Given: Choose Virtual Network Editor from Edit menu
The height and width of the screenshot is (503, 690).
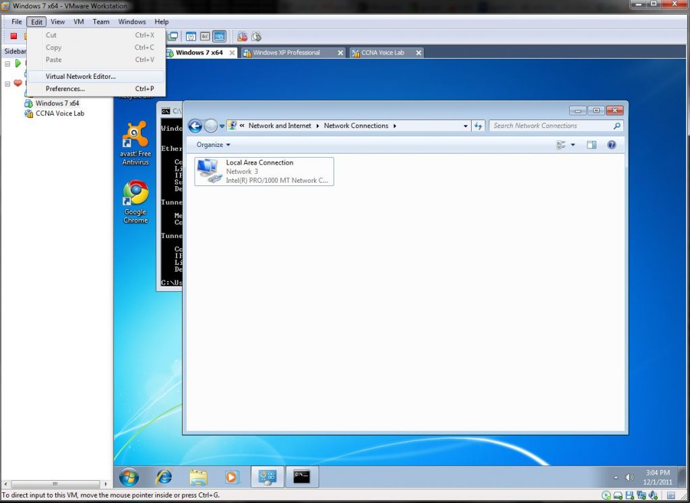Looking at the screenshot, I should tap(96, 76).
